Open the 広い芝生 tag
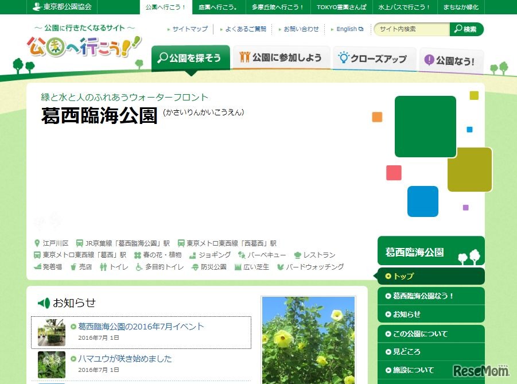This screenshot has height=384, width=517. point(256,266)
